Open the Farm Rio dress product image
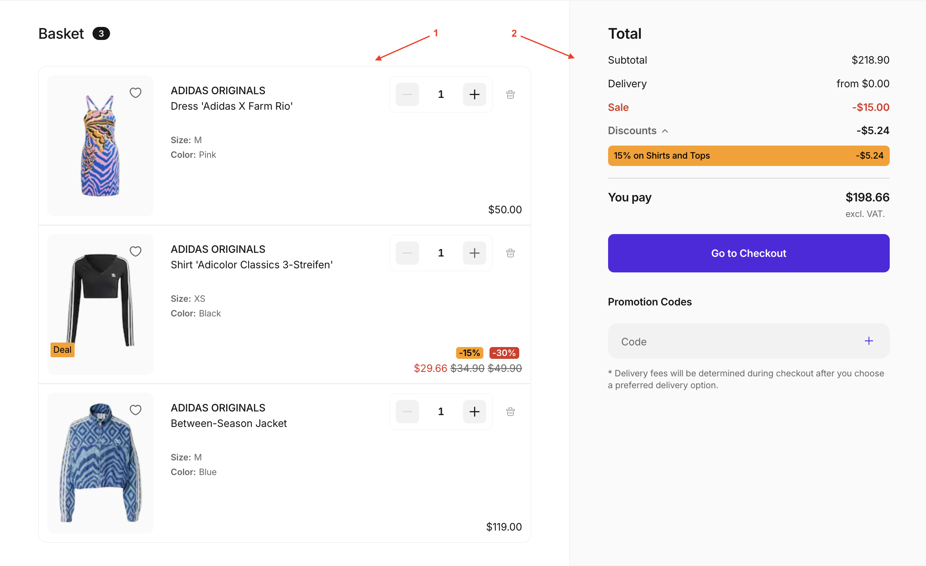The image size is (926, 566). [x=100, y=146]
